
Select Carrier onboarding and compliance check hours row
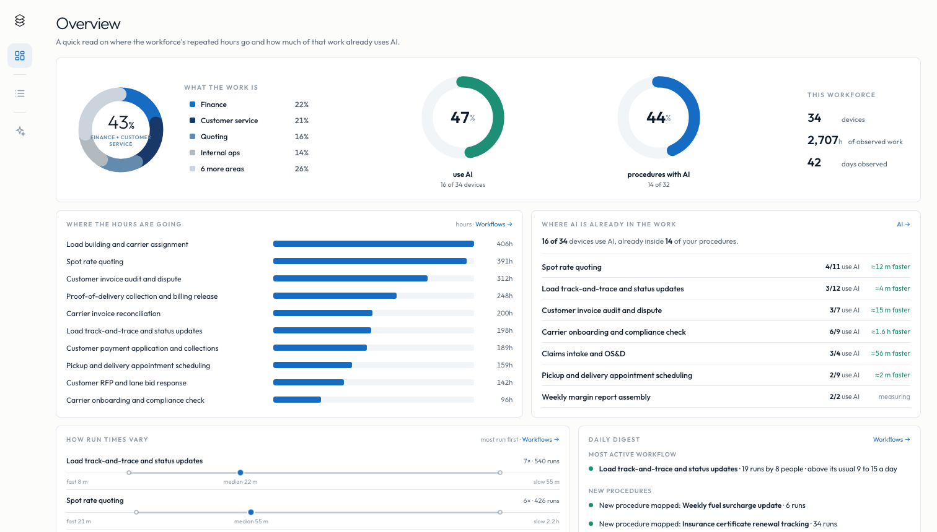click(289, 400)
